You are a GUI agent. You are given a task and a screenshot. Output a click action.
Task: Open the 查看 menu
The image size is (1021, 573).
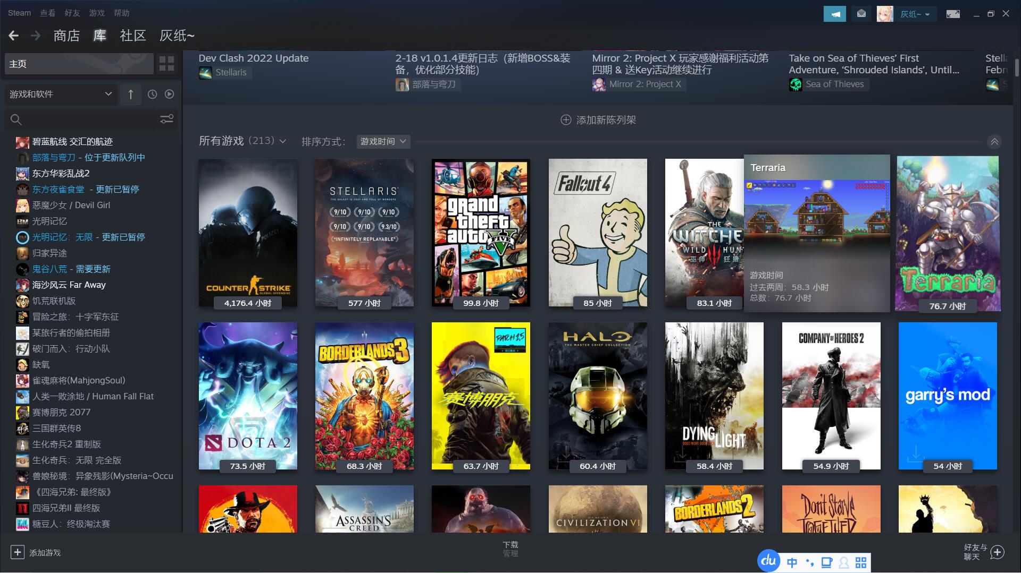click(48, 13)
